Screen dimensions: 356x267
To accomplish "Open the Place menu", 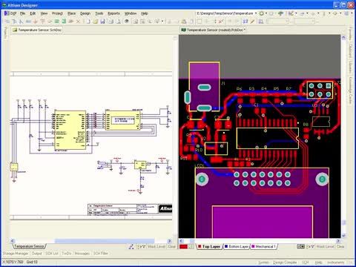I will point(71,13).
